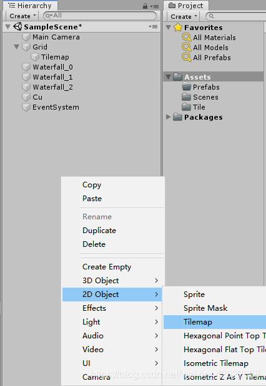Select Camera in the context menu
Screen dimensions: 266x386
[x=112, y=377]
